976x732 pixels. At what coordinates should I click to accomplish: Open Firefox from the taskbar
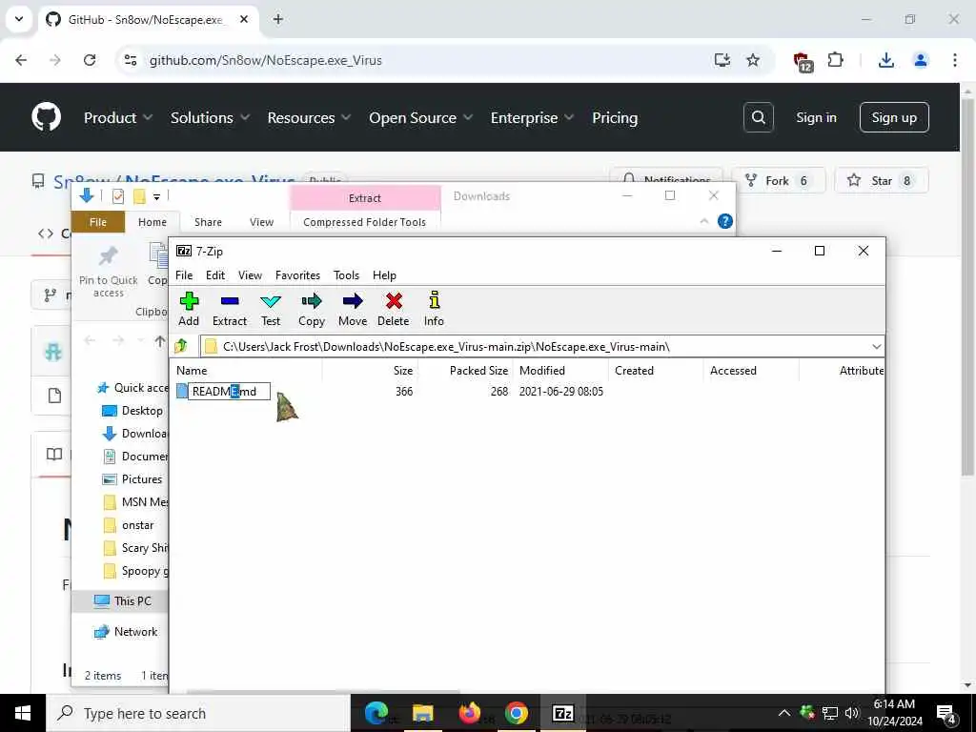point(469,713)
